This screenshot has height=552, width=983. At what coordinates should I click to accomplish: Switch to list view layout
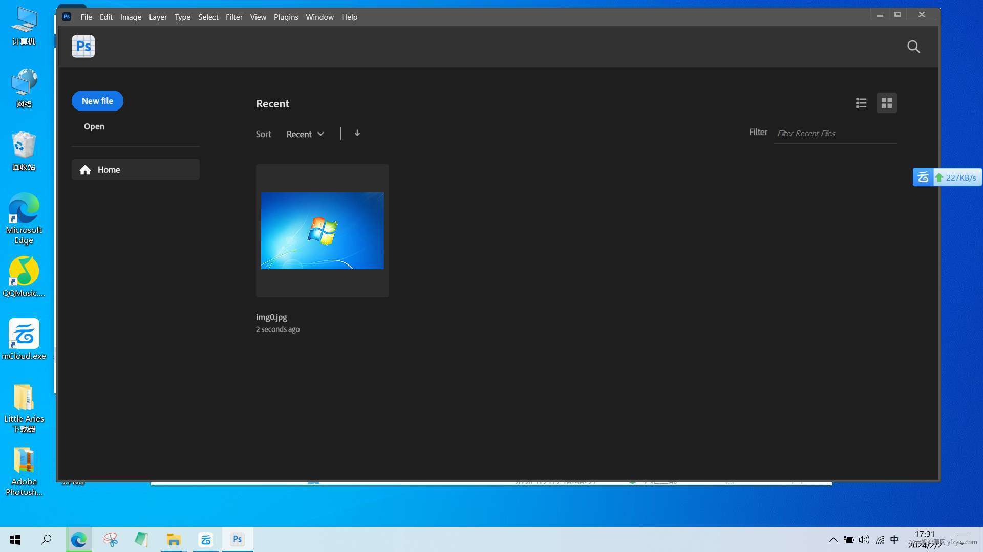point(861,103)
